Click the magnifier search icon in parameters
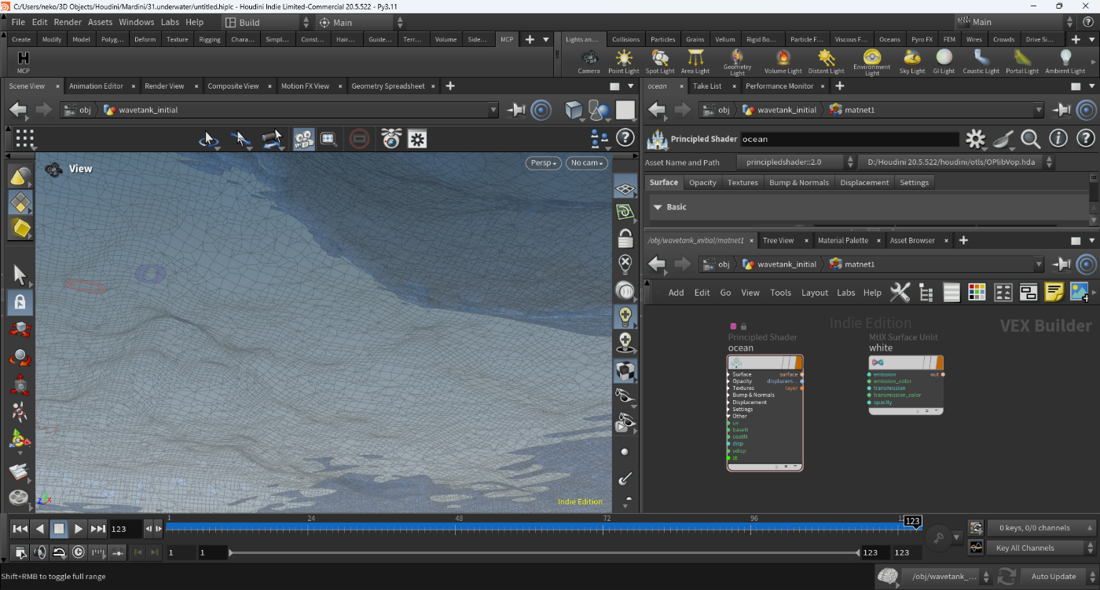This screenshot has height=590, width=1100. 1030,139
